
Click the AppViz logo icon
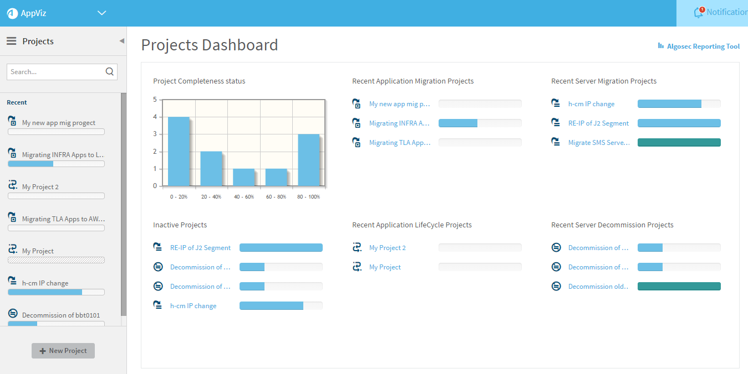point(12,13)
